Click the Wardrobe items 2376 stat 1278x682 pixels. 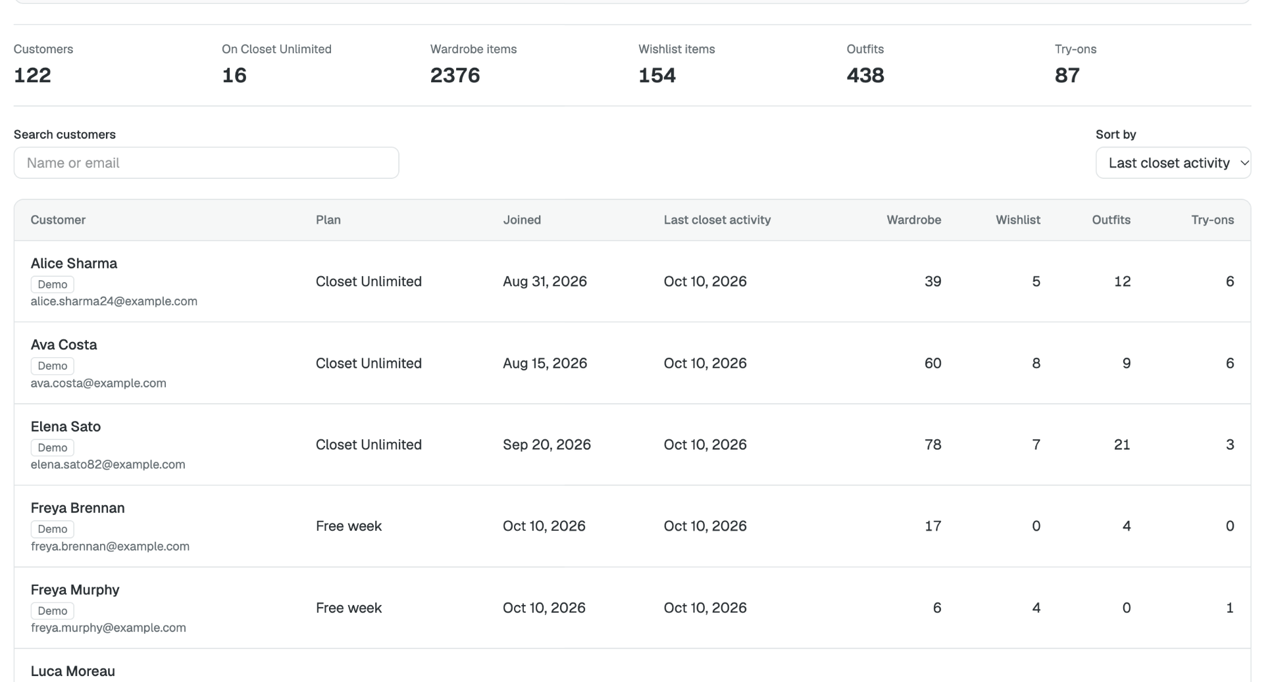click(473, 65)
